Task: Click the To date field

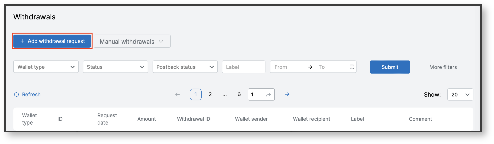Action: (331, 67)
